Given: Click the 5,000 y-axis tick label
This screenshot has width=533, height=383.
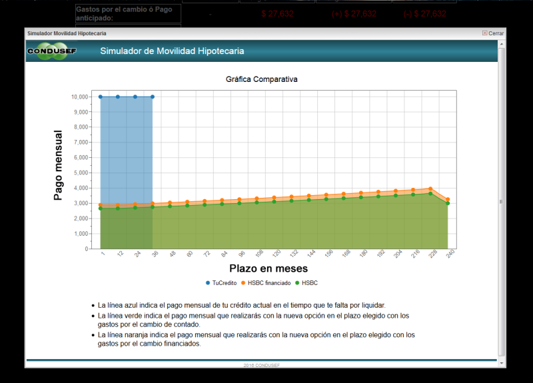Looking at the screenshot, I should (x=81, y=173).
